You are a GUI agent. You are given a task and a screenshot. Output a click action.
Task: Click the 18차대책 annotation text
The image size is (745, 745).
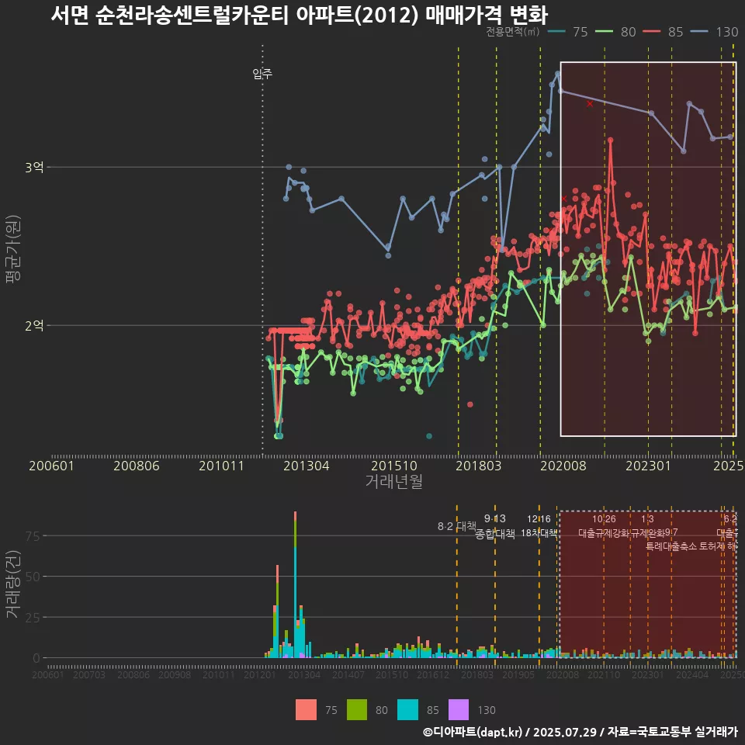[x=539, y=533]
